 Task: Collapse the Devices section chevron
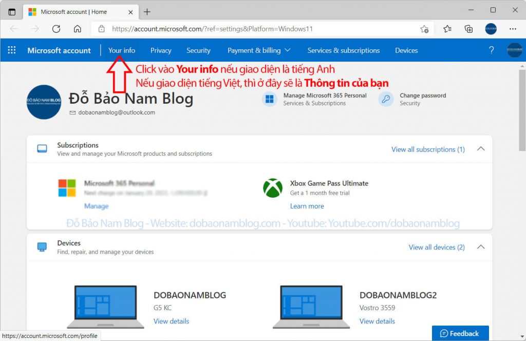tap(481, 247)
